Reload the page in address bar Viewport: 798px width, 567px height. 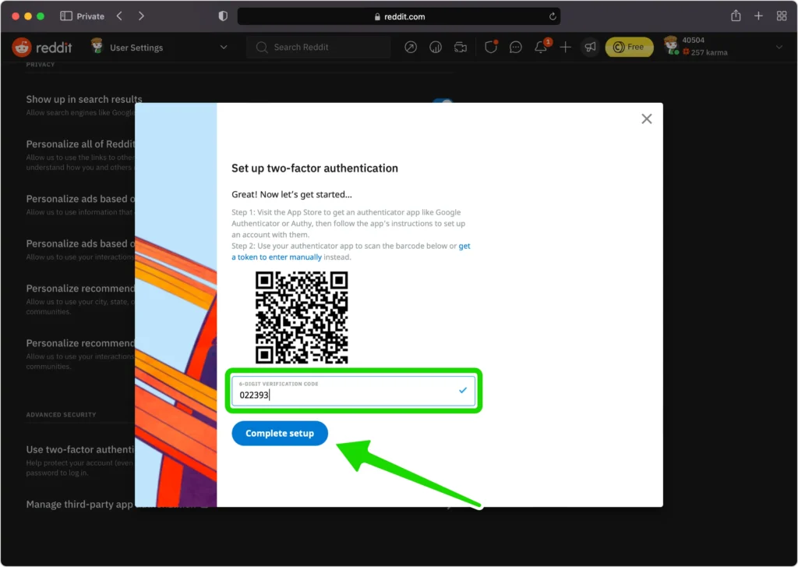pos(553,16)
